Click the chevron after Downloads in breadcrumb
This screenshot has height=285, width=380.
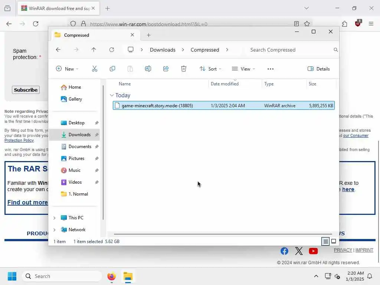coord(183,50)
